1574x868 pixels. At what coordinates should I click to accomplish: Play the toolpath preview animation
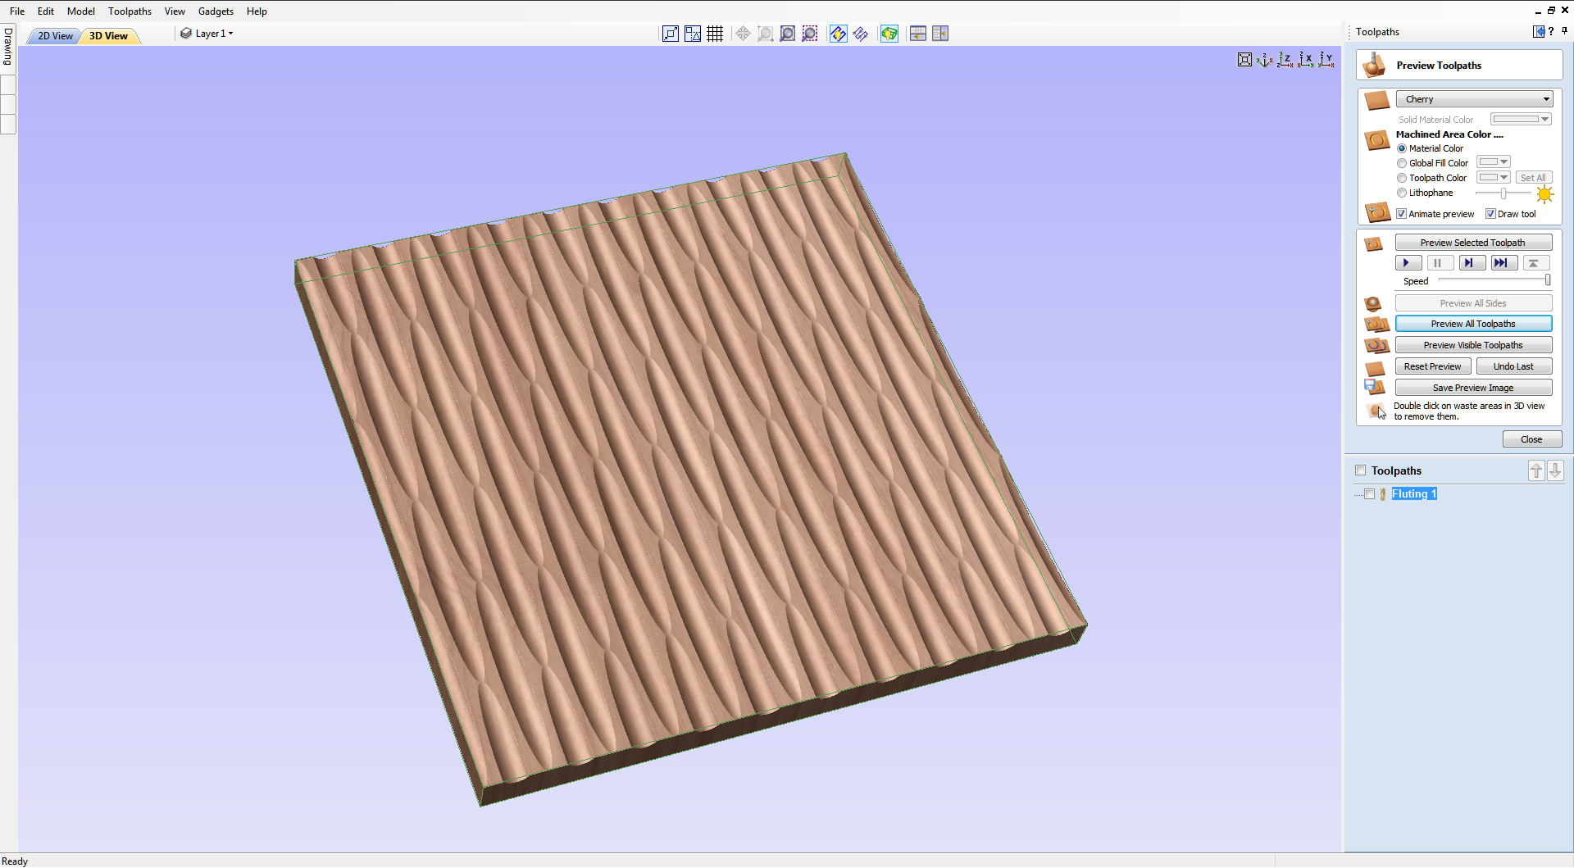point(1408,263)
